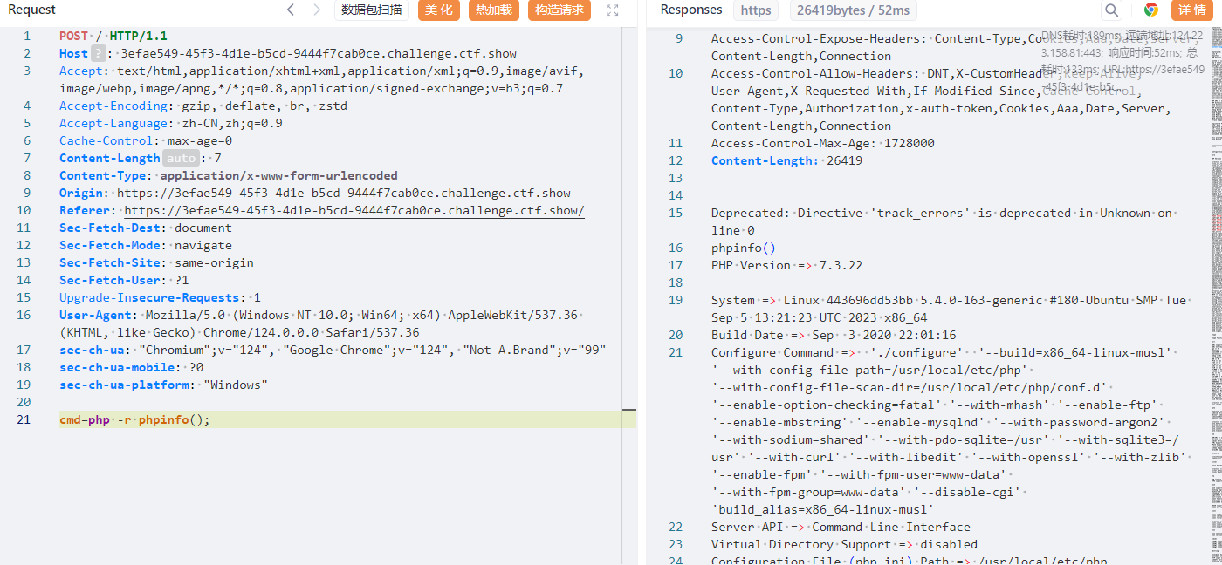Expand the Request panel to fullscreen
Screen dimensions: 1222x565
coord(613,10)
